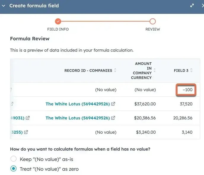The width and height of the screenshot is (204, 175).
Task: Go back to the completed Field Info step
Action: 58,21
